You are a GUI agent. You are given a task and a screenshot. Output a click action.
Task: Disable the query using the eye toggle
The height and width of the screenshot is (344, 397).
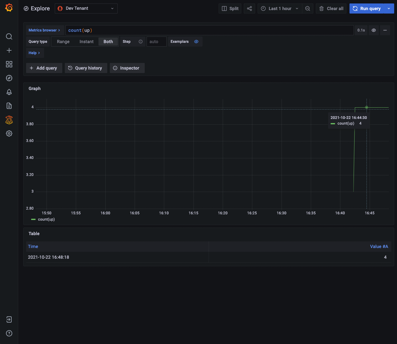tap(374, 30)
